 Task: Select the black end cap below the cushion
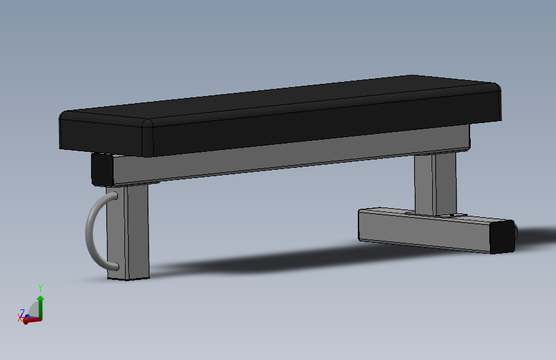[x=102, y=169]
